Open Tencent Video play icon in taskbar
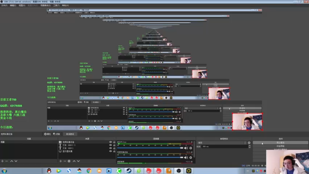The width and height of the screenshot is (309, 174). (59, 171)
